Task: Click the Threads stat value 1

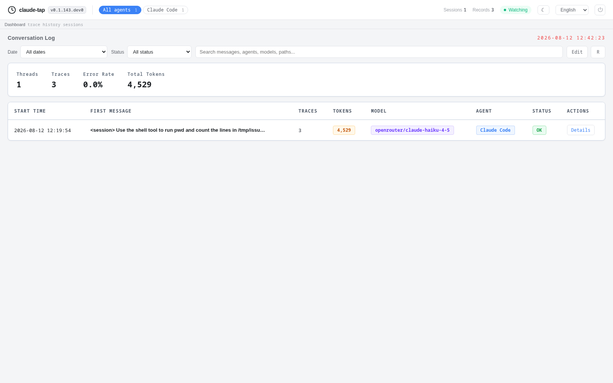Action: point(19,85)
